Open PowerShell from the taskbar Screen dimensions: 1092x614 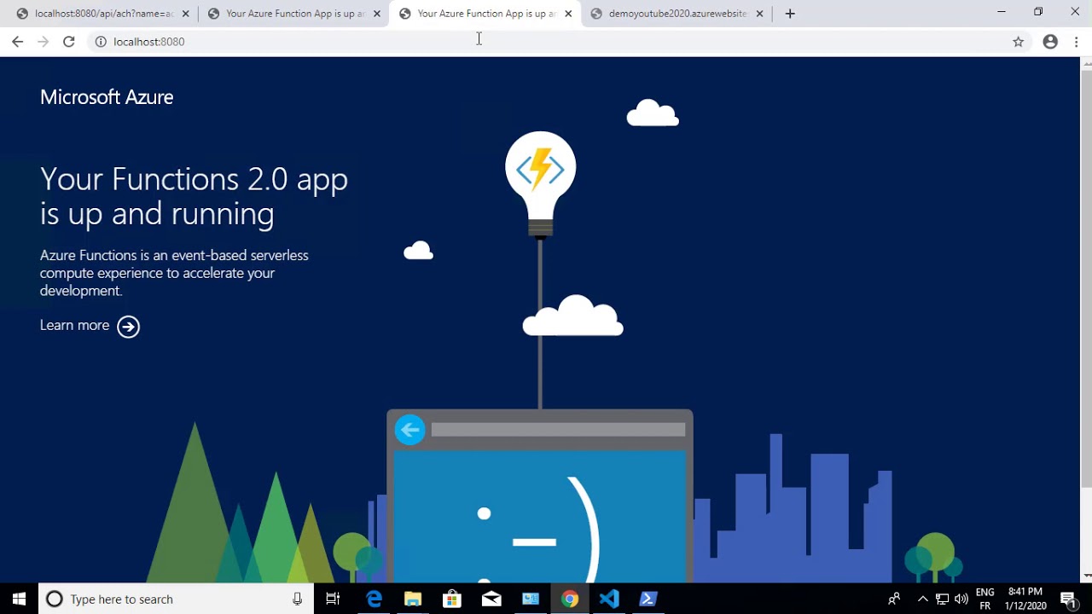(648, 599)
